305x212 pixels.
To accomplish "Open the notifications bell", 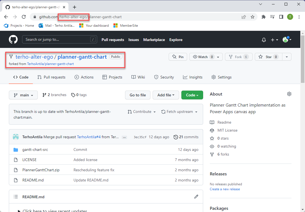I will click(264, 40).
